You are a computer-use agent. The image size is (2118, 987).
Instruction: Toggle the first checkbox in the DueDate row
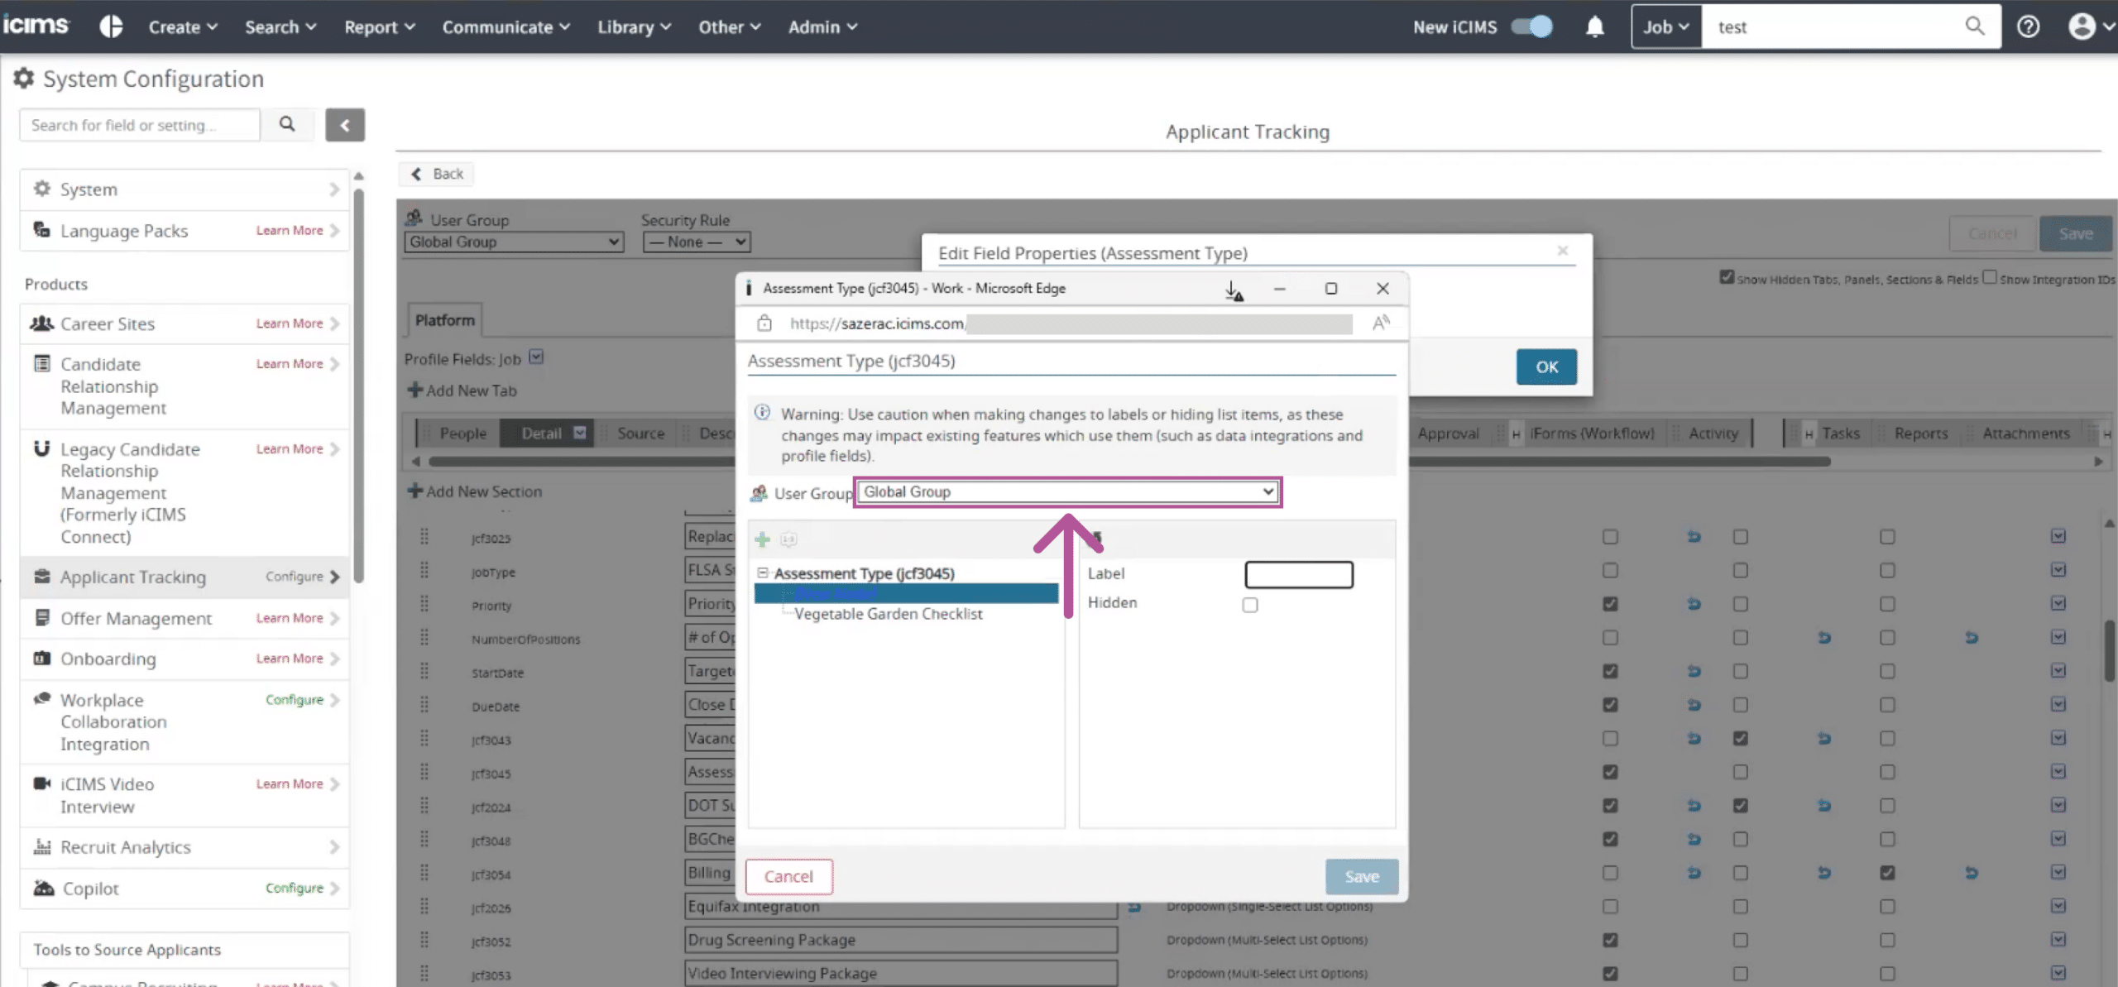click(x=1610, y=705)
